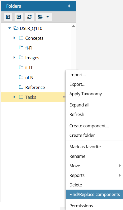Click the collapse-all down-arrow toolbar icon
Viewport: 123px width, 210px height.
pyautogui.click(x=19, y=17)
